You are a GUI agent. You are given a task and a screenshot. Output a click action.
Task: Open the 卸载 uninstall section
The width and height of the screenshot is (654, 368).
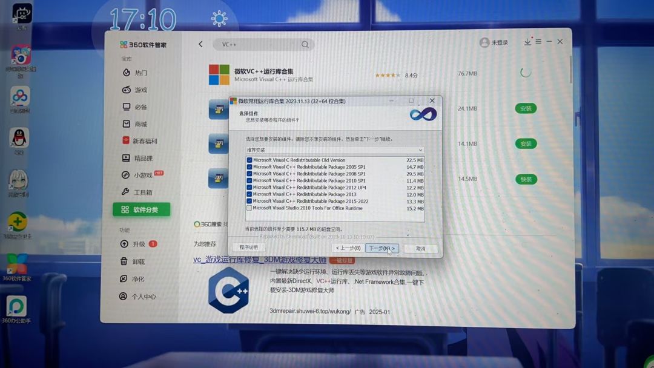[x=133, y=261]
